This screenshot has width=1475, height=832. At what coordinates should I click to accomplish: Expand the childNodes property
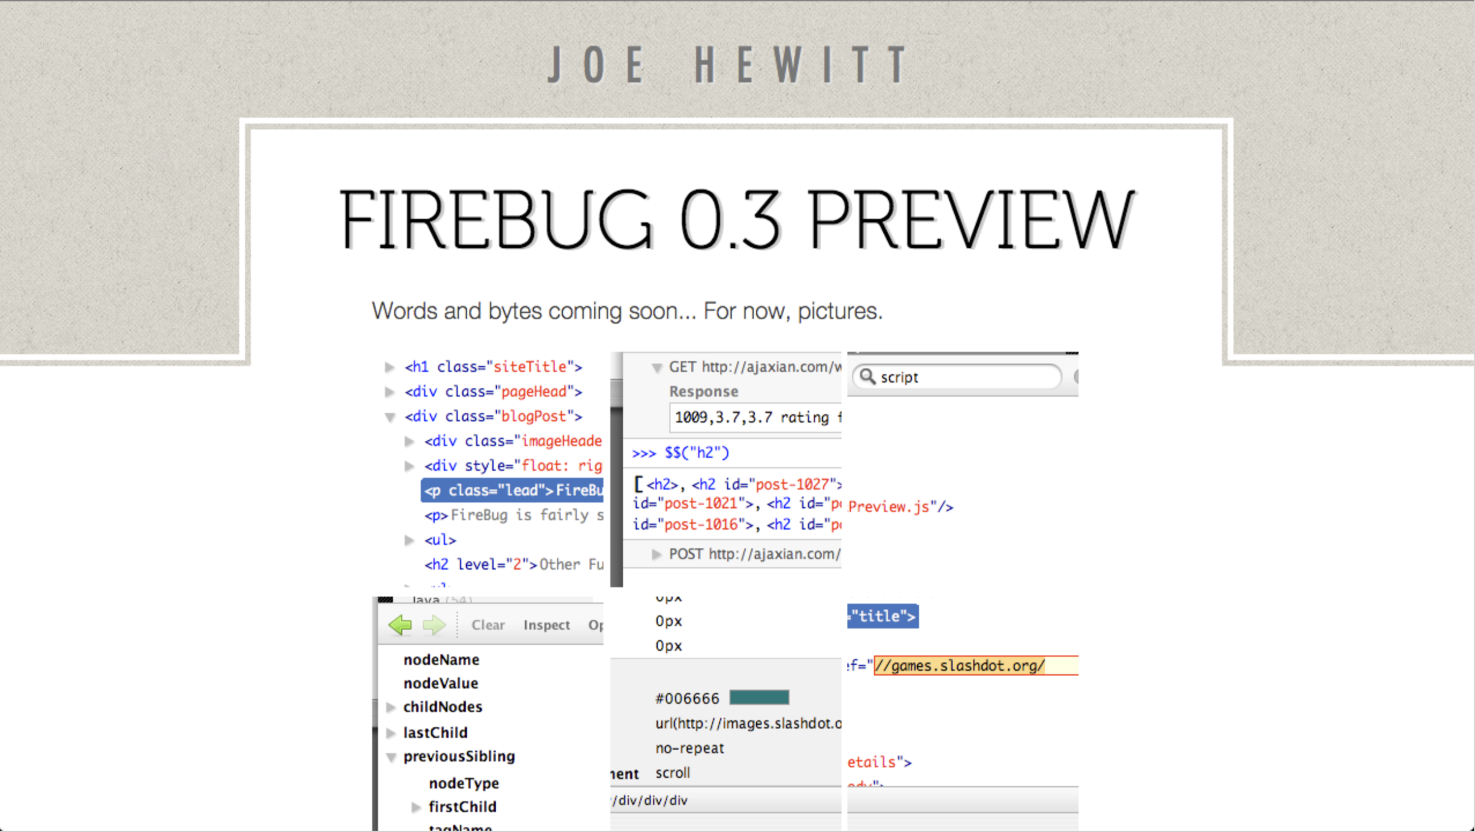click(391, 707)
